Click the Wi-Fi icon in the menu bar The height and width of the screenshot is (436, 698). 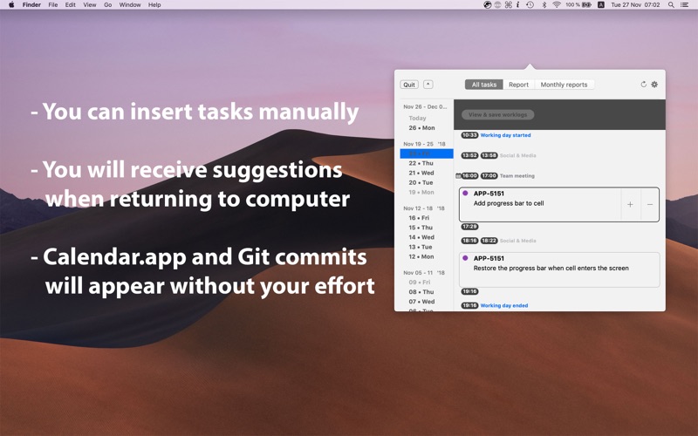tap(557, 5)
